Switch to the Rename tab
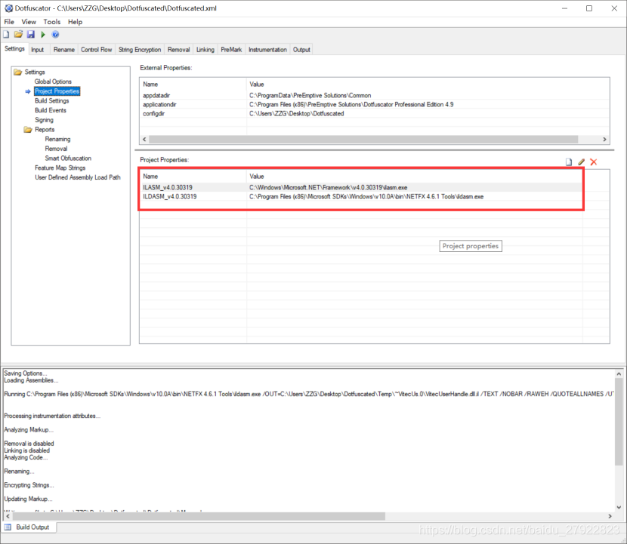 click(x=64, y=50)
